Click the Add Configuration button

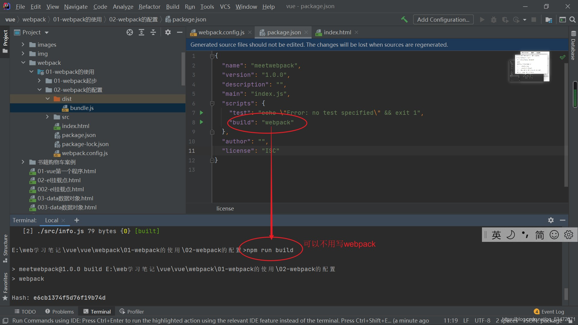443,20
